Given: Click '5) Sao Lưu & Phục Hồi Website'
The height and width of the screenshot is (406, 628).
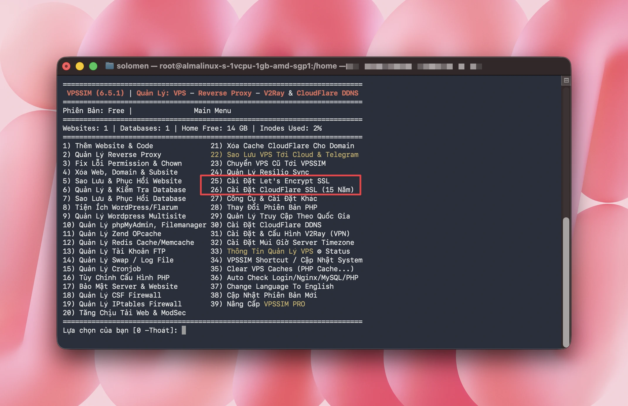Looking at the screenshot, I should click(x=122, y=181).
